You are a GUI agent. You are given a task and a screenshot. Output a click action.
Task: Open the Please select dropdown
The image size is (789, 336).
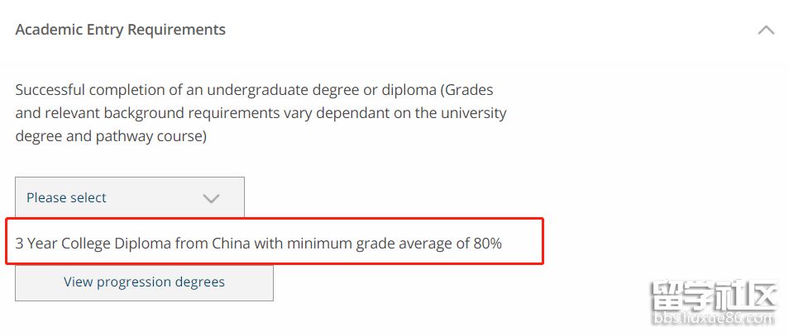[x=130, y=198]
